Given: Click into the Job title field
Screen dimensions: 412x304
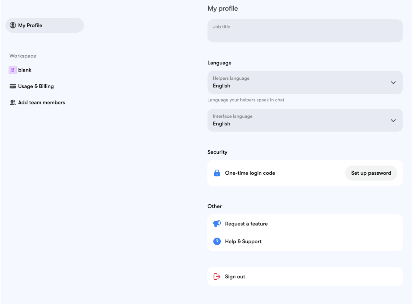Looking at the screenshot, I should coord(305,31).
